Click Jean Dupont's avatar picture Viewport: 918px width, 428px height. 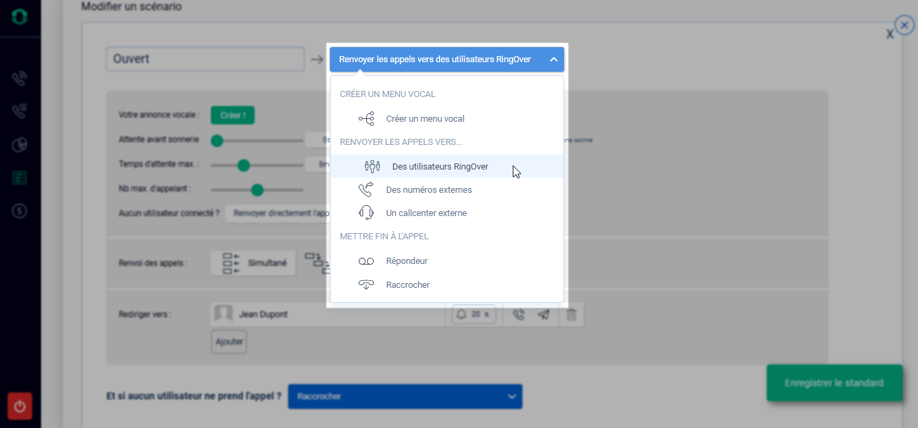point(224,315)
